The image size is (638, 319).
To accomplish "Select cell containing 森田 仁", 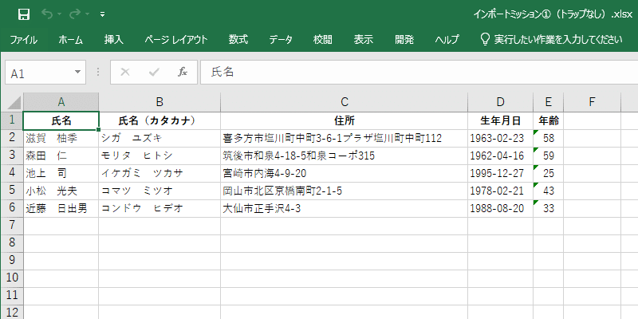I will point(61,156).
